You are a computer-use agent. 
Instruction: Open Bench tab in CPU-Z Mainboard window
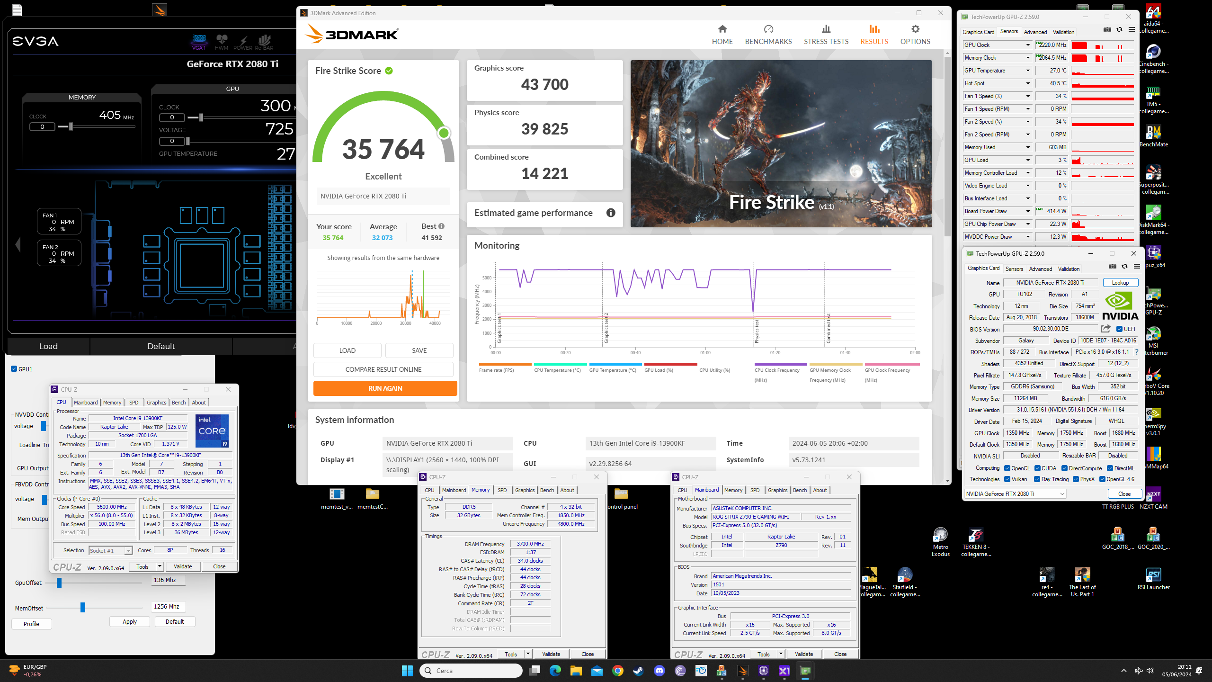pos(800,490)
